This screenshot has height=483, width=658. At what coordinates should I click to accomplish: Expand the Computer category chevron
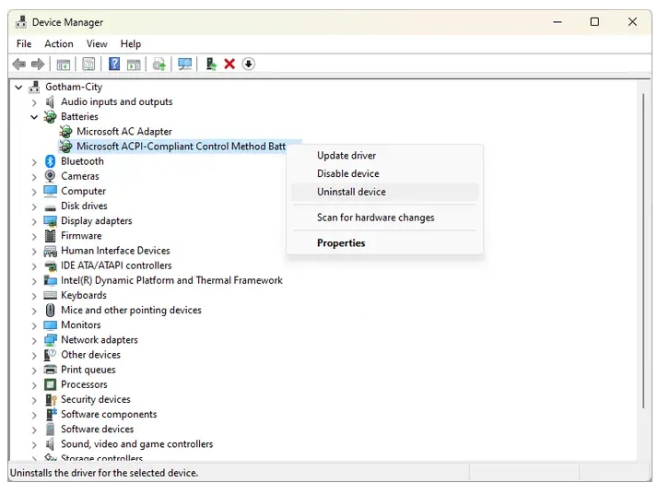coord(34,192)
